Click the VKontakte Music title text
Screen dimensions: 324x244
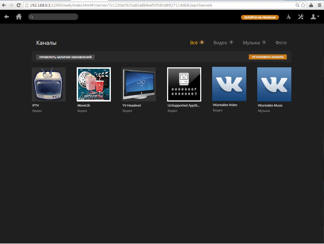coord(270,105)
